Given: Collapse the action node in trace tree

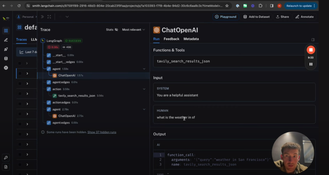Looking at the screenshot, I should (x=144, y=89).
